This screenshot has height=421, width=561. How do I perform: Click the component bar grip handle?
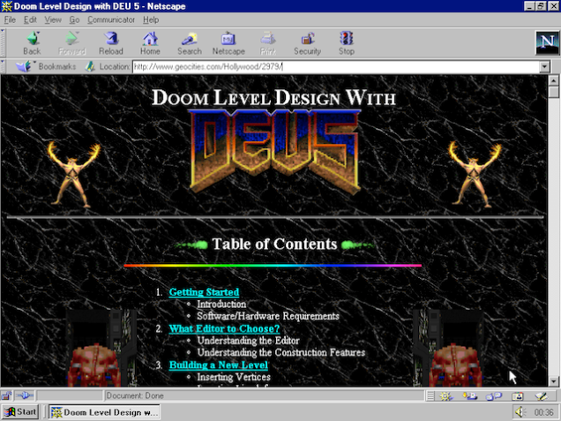pos(430,396)
